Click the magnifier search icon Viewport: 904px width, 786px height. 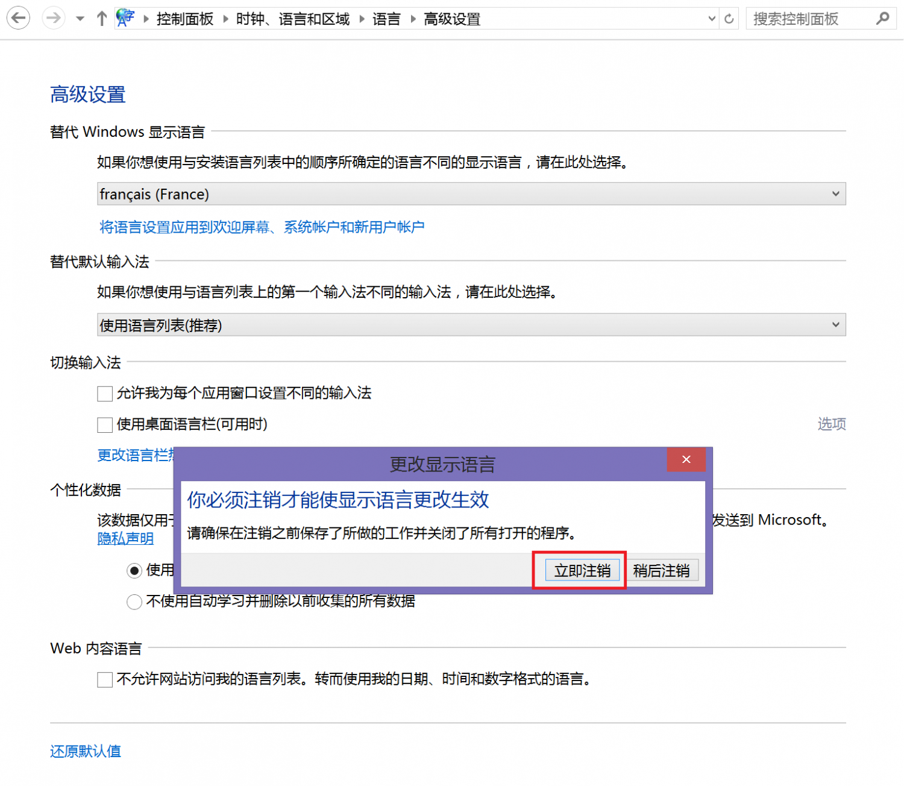pyautogui.click(x=883, y=19)
